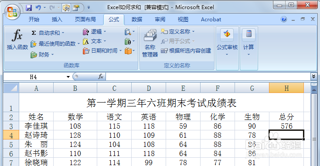The width and height of the screenshot is (320, 166).
Task: Open the Insert Function (插入函数) fx button
Action: click(17, 39)
